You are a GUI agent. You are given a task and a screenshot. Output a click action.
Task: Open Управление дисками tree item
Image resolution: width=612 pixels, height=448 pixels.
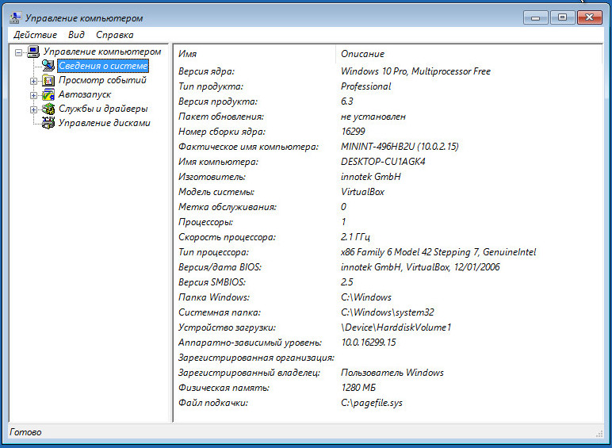pyautogui.click(x=104, y=123)
